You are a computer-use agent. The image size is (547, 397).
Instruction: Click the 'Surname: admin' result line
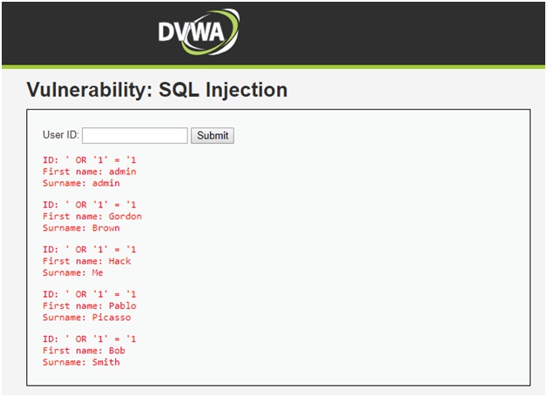tap(81, 183)
